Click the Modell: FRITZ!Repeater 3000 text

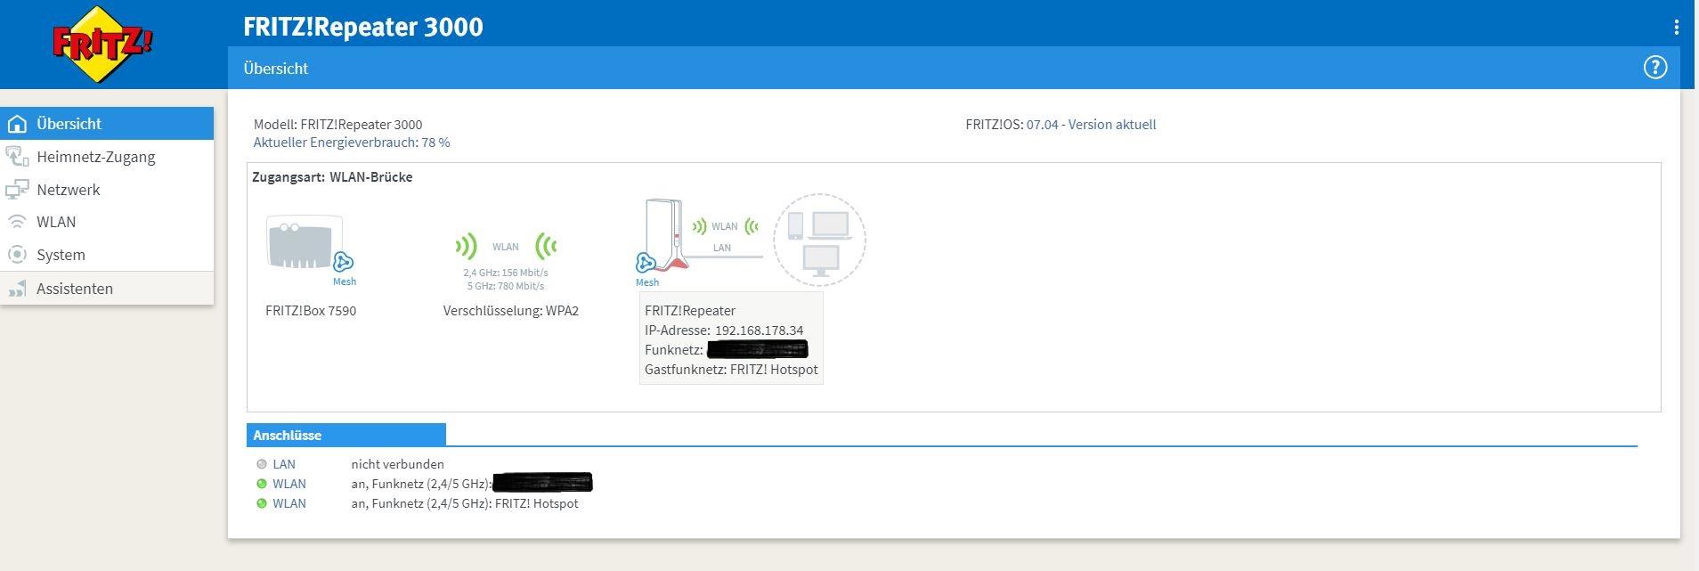click(337, 125)
